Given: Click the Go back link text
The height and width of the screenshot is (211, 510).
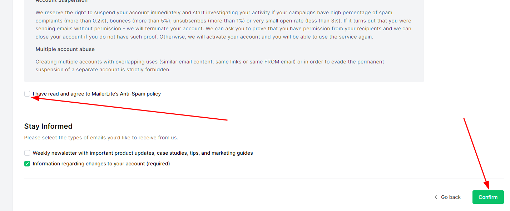Looking at the screenshot, I should pyautogui.click(x=451, y=197).
